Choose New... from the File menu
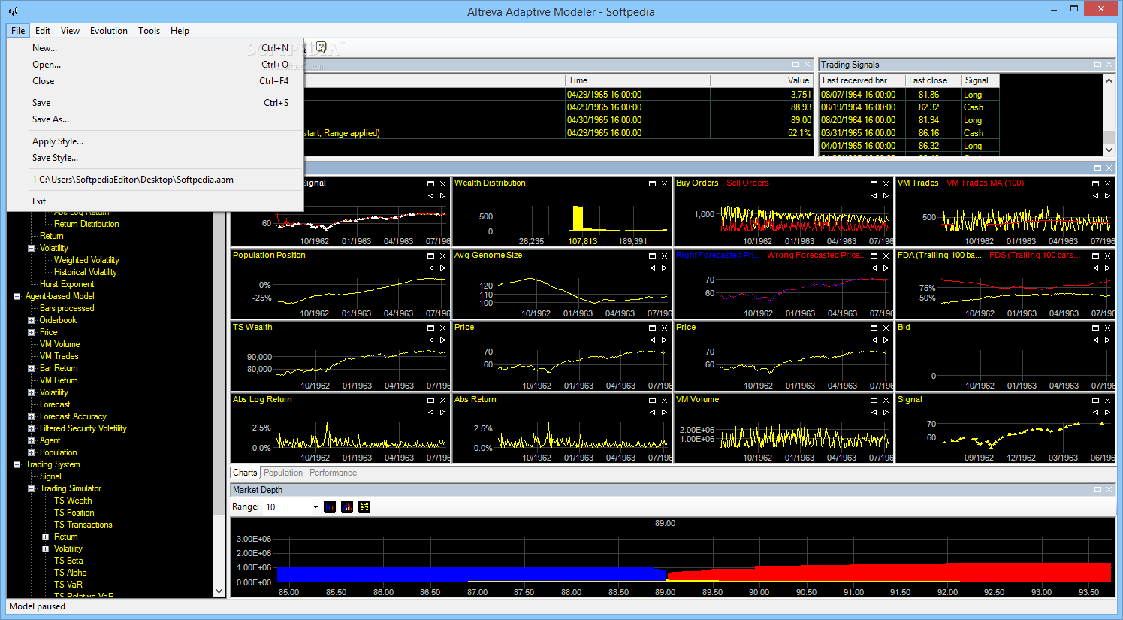 [155, 48]
